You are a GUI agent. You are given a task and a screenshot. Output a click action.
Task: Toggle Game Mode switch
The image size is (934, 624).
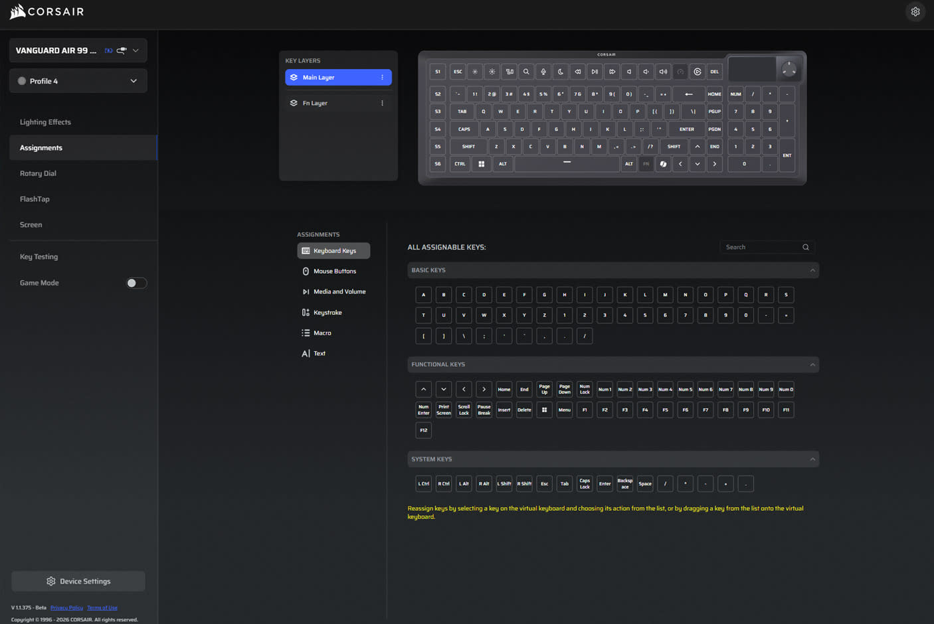point(136,283)
